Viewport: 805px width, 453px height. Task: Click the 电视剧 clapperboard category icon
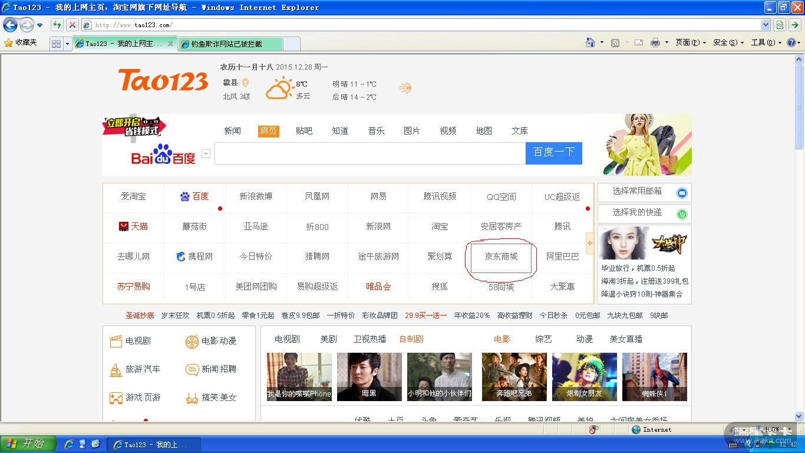[116, 341]
